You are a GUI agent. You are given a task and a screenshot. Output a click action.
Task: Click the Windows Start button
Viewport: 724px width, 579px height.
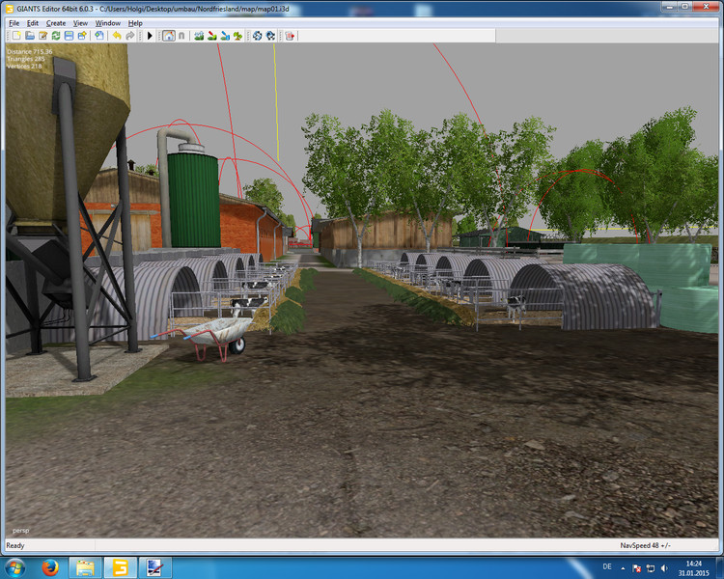click(15, 566)
